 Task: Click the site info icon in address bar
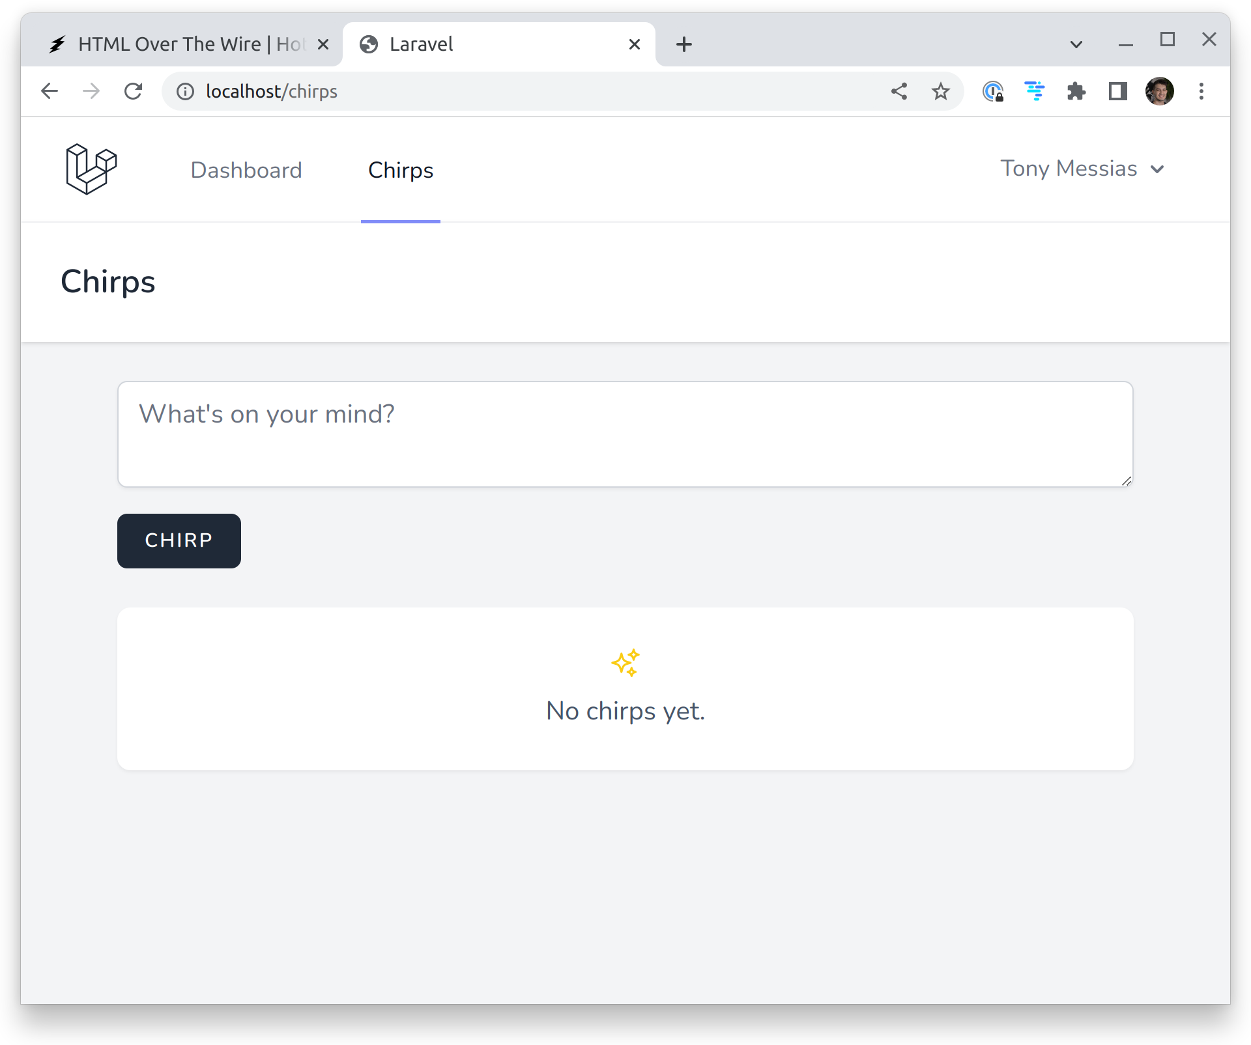click(186, 91)
